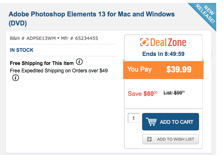Click the Mfr # 65234455 number
224x155 pixels.
pyautogui.click(x=79, y=38)
